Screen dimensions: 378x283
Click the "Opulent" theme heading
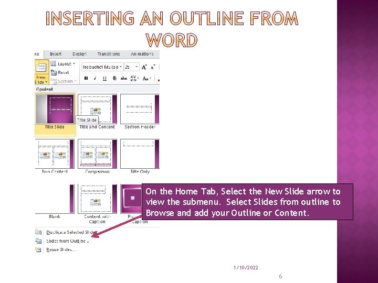click(44, 89)
